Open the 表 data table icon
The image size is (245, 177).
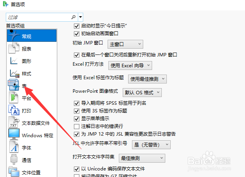[x=14, y=85]
